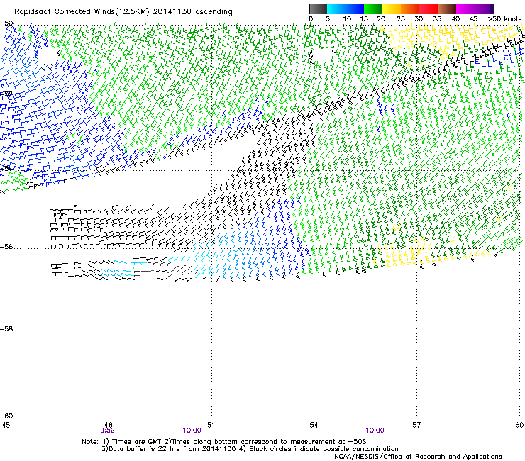Click the '-56' latitude axis label
The width and height of the screenshot is (525, 461).
6,247
